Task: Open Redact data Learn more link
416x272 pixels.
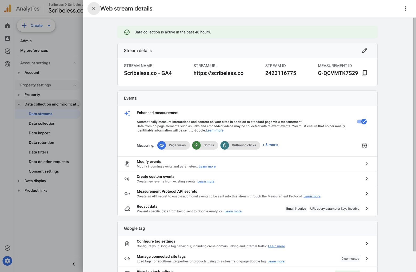Action: pos(233,211)
